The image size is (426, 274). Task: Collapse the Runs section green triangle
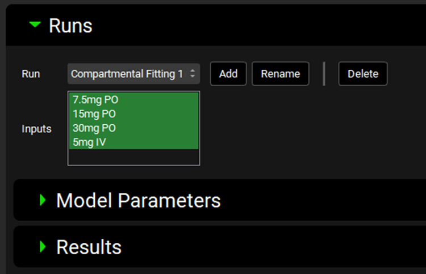pyautogui.click(x=35, y=25)
